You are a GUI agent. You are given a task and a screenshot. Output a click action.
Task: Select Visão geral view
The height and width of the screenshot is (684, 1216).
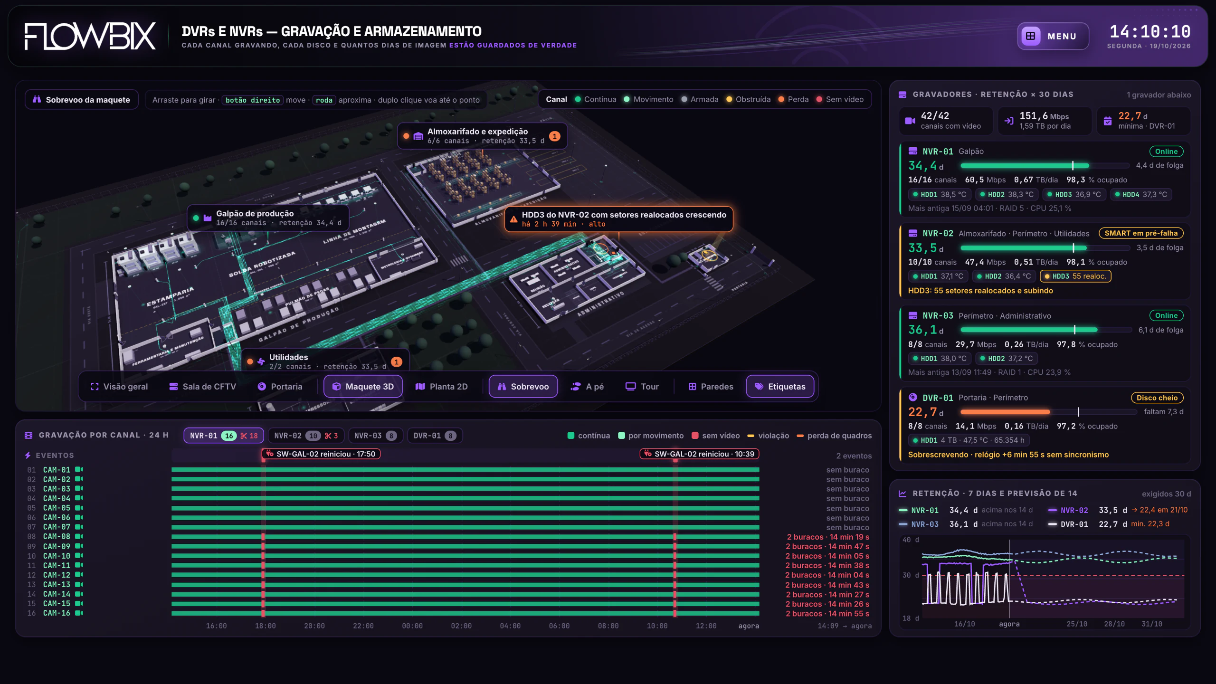(x=119, y=387)
